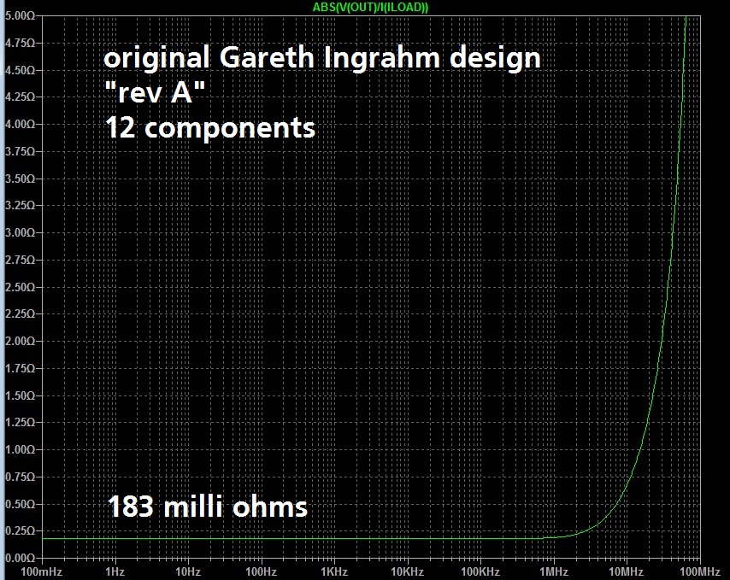Click the 4.50Ω vertical axis label
The image size is (730, 580).
[20, 70]
